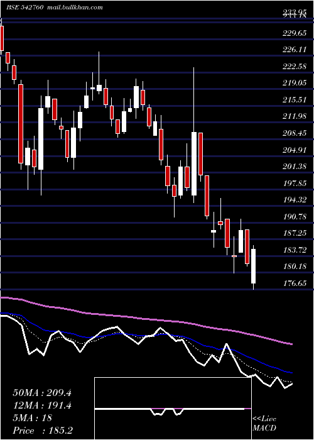Click the 194.32 axis label

click(x=295, y=200)
